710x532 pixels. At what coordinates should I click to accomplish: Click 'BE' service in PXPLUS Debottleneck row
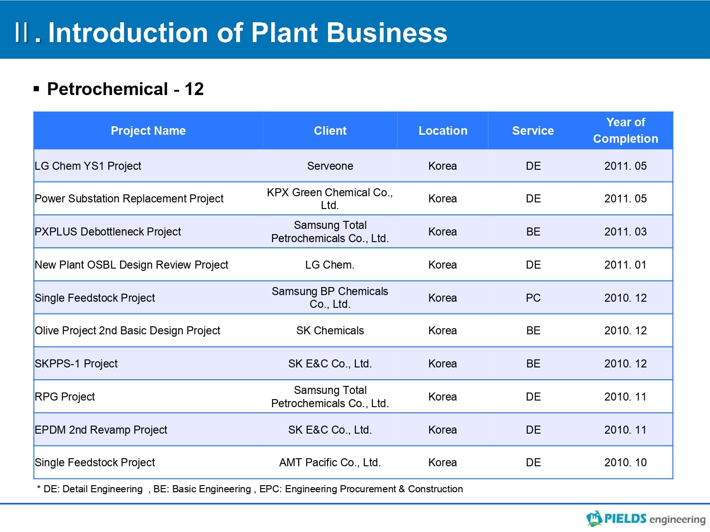533,232
